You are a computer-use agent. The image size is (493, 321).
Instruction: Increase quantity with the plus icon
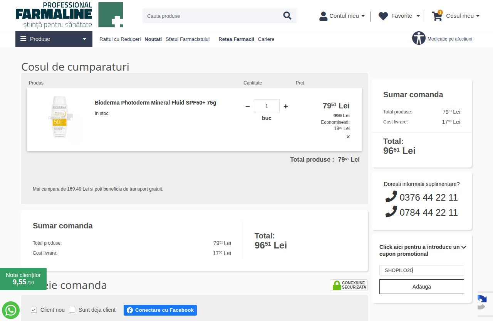(x=286, y=106)
